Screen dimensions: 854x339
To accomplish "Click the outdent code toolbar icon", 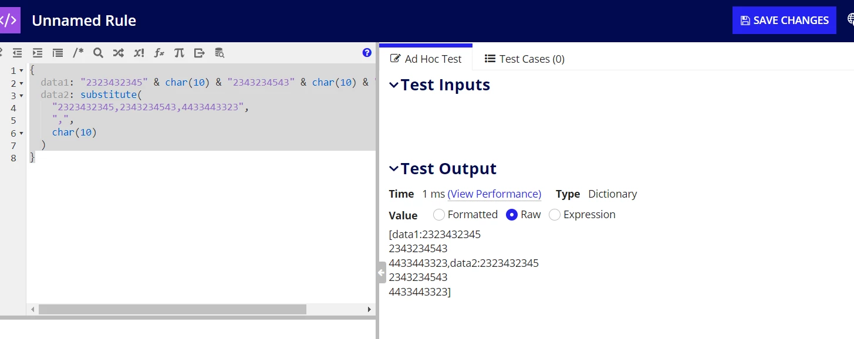I will point(18,53).
